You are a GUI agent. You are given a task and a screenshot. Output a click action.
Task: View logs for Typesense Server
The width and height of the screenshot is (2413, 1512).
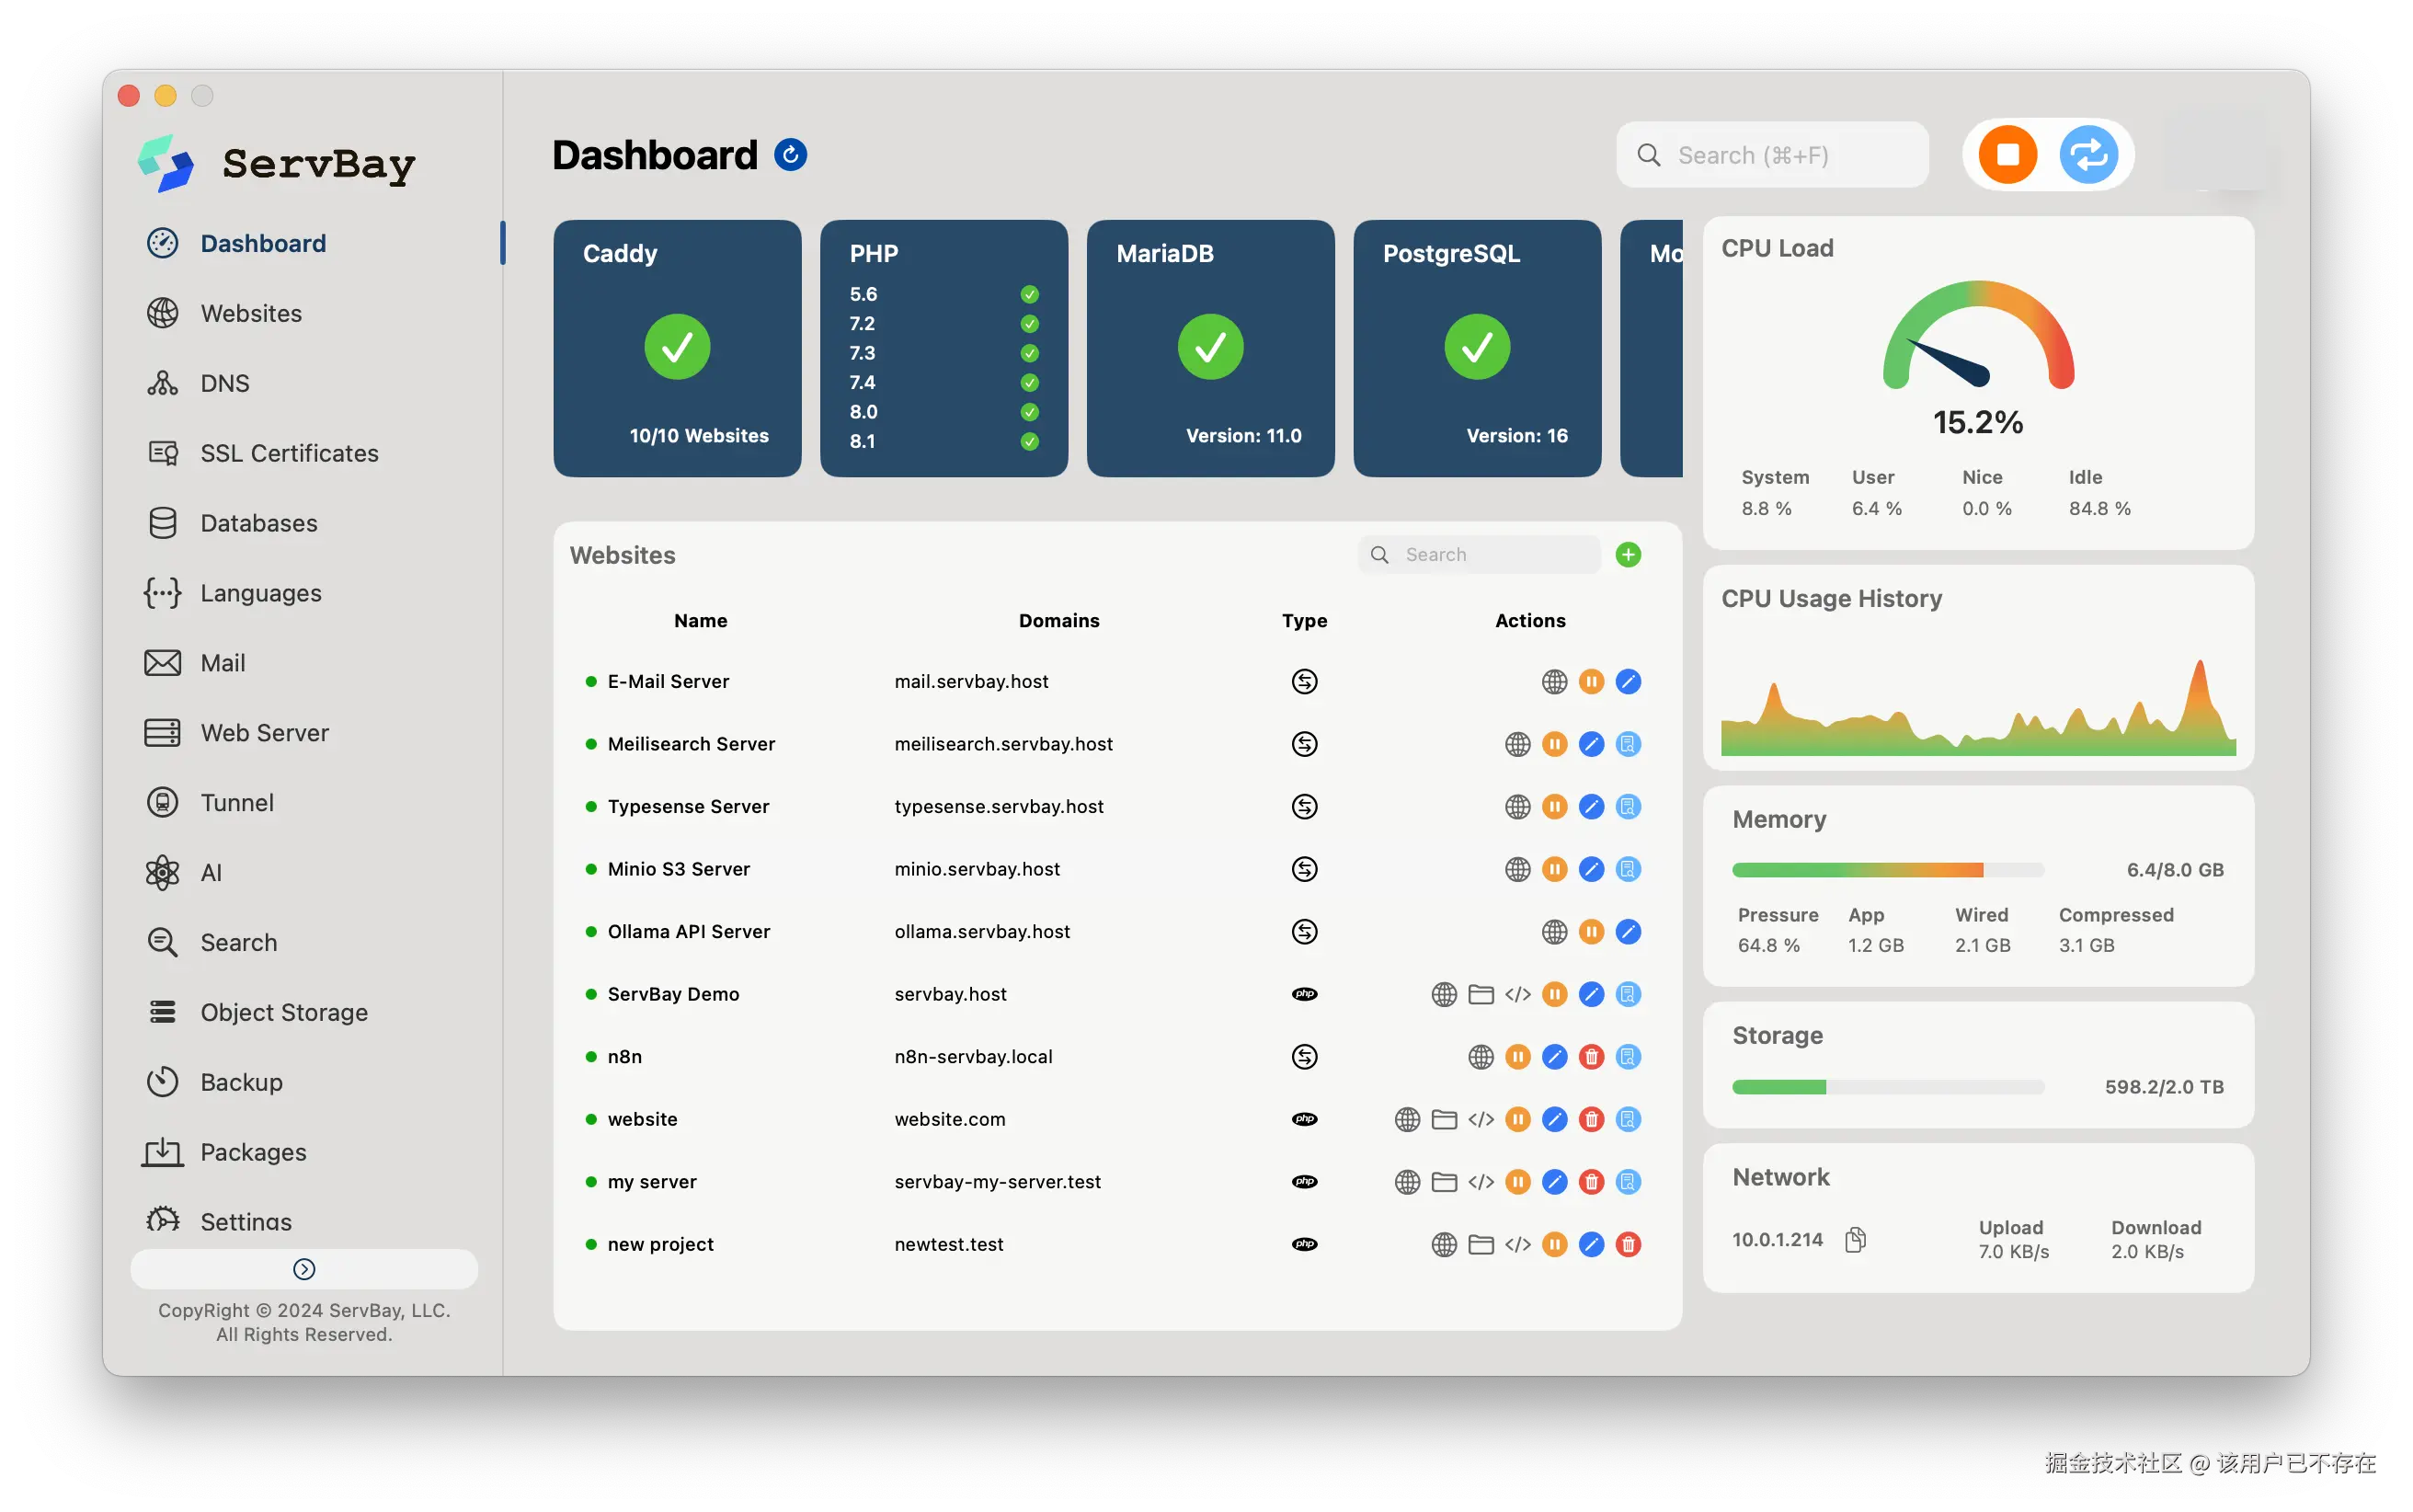[x=1629, y=807]
